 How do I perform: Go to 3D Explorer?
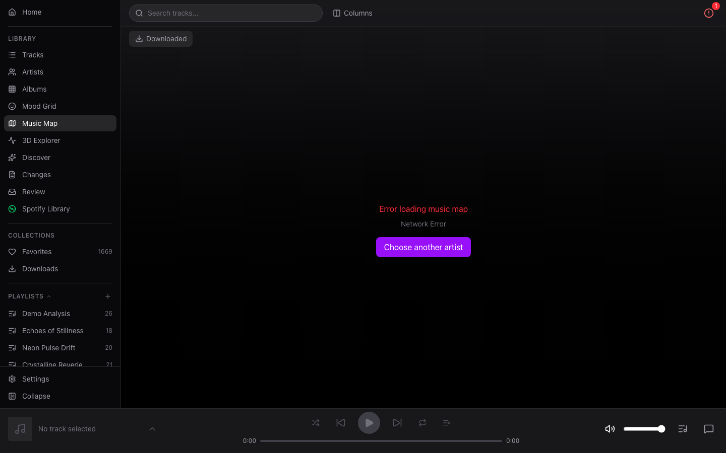point(41,140)
